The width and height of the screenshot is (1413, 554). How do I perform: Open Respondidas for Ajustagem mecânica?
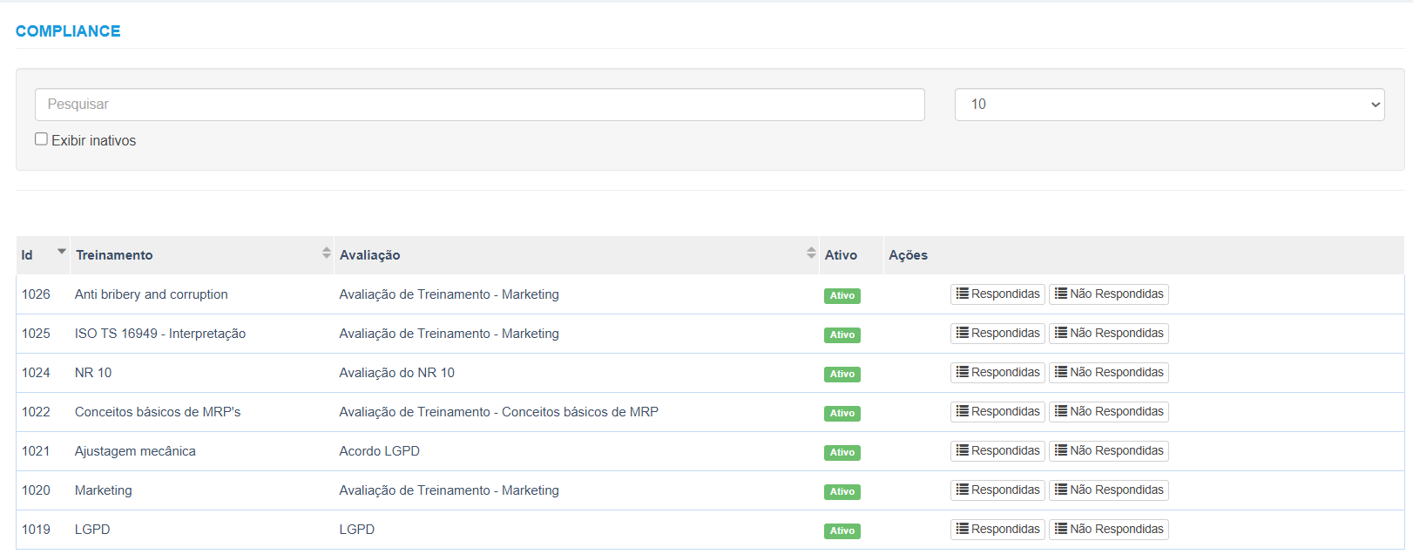point(997,450)
